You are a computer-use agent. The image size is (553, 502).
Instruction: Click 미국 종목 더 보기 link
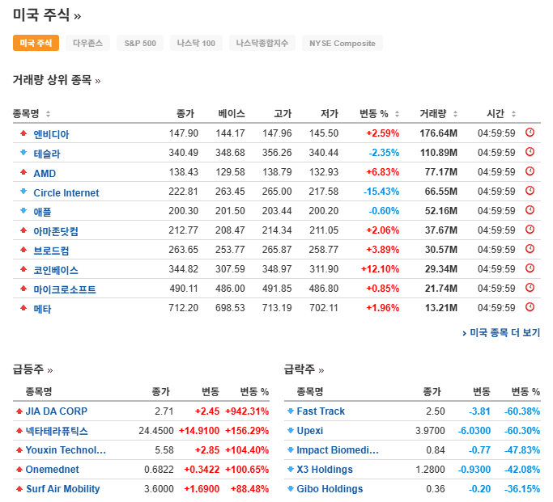point(501,333)
